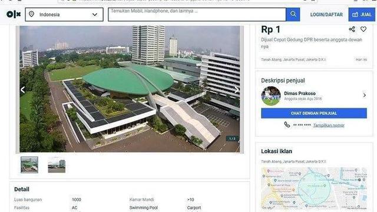The width and height of the screenshot is (377, 212).
Task: Click the blue search magnifier button
Action: tap(293, 14)
